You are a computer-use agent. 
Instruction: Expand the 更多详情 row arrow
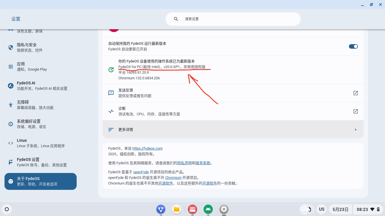(356, 130)
